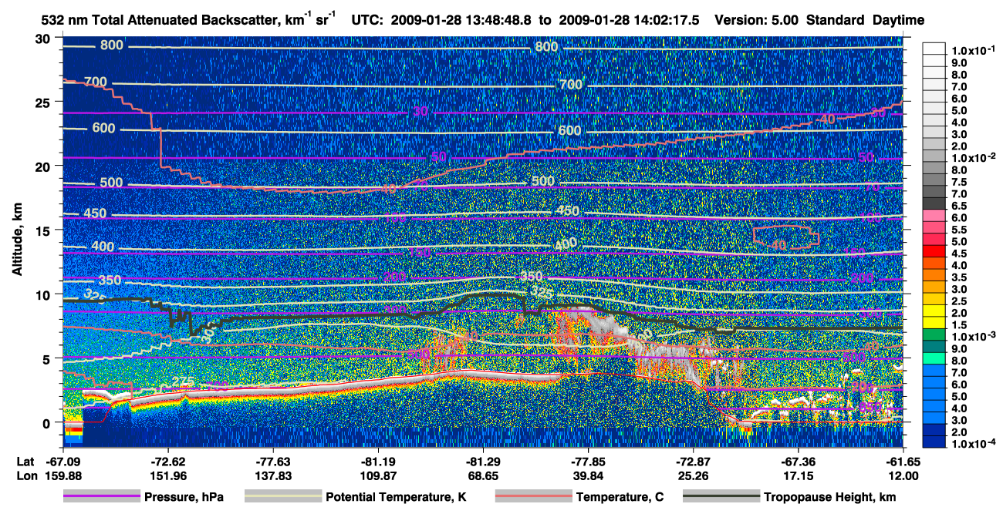Click the word "Standard" in the title
Screen dimensions: 1003x514
point(835,20)
